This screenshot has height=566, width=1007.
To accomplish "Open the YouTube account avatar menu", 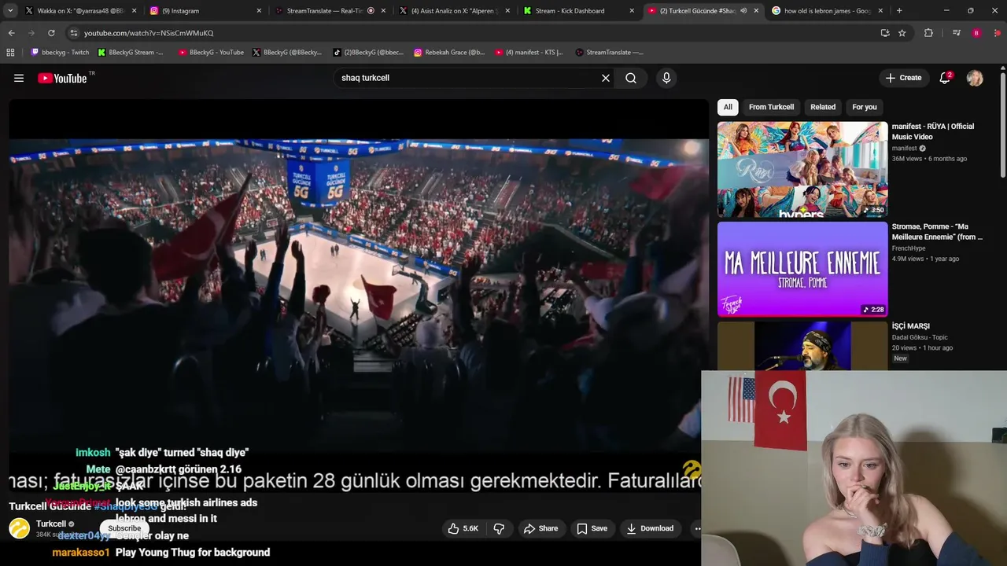I will pyautogui.click(x=975, y=78).
